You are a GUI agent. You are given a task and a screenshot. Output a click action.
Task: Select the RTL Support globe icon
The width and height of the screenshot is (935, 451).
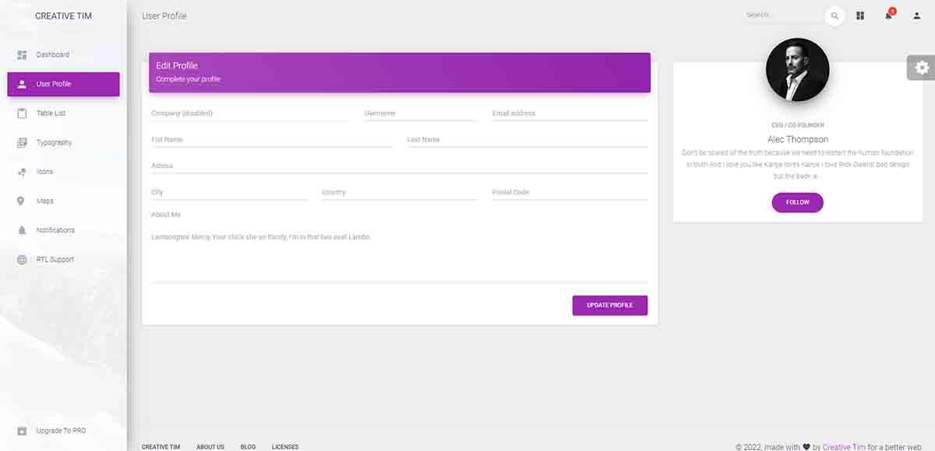pyautogui.click(x=21, y=259)
